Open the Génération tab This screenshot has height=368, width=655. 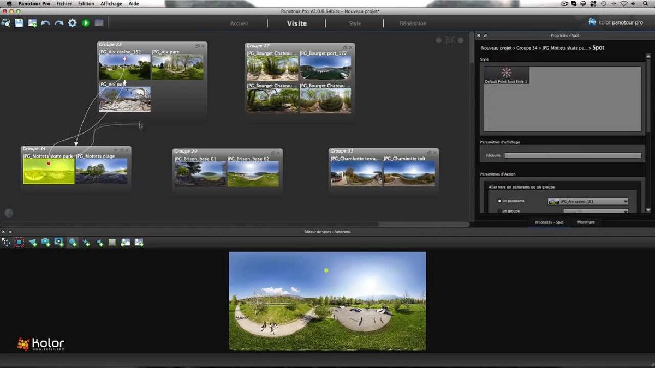pos(413,23)
